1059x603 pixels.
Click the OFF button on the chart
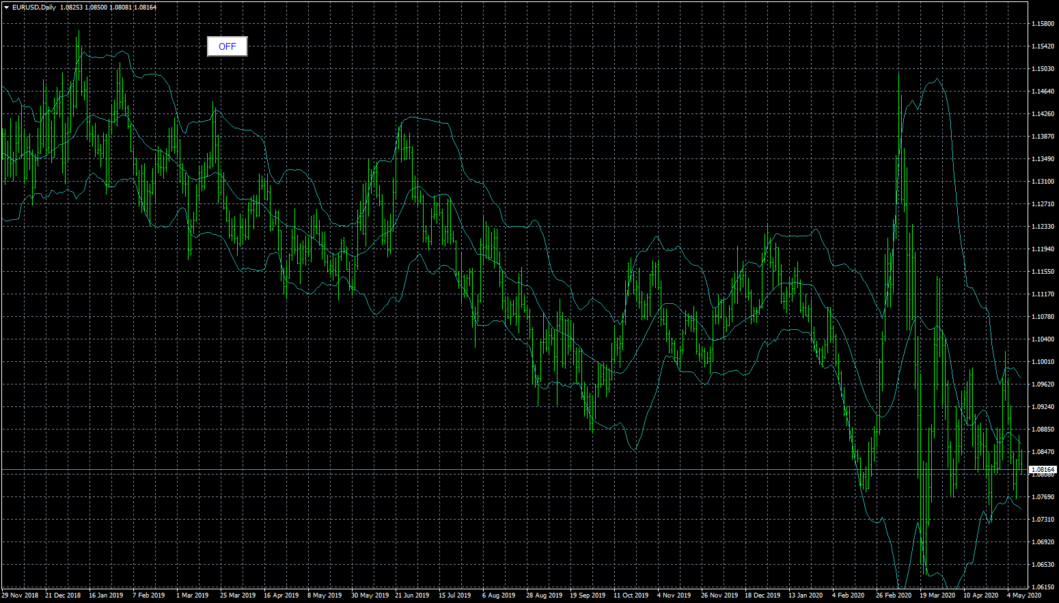click(x=227, y=46)
